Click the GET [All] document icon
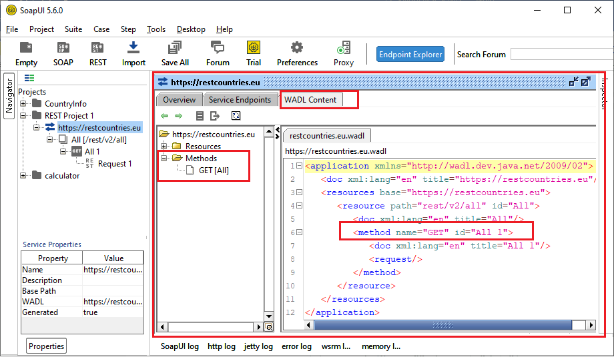The image size is (614, 357). click(190, 170)
